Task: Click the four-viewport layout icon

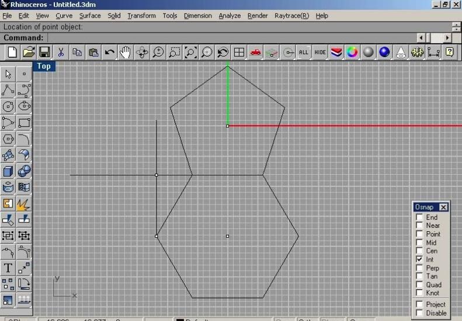Action: 239,52
